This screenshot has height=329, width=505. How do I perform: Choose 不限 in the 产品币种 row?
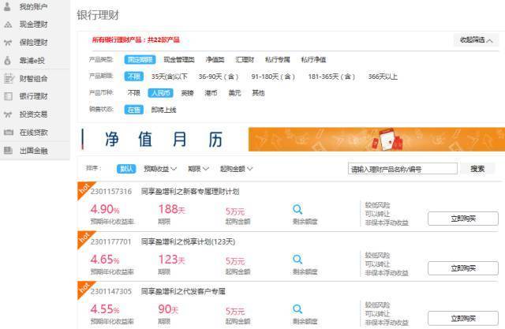click(x=133, y=93)
